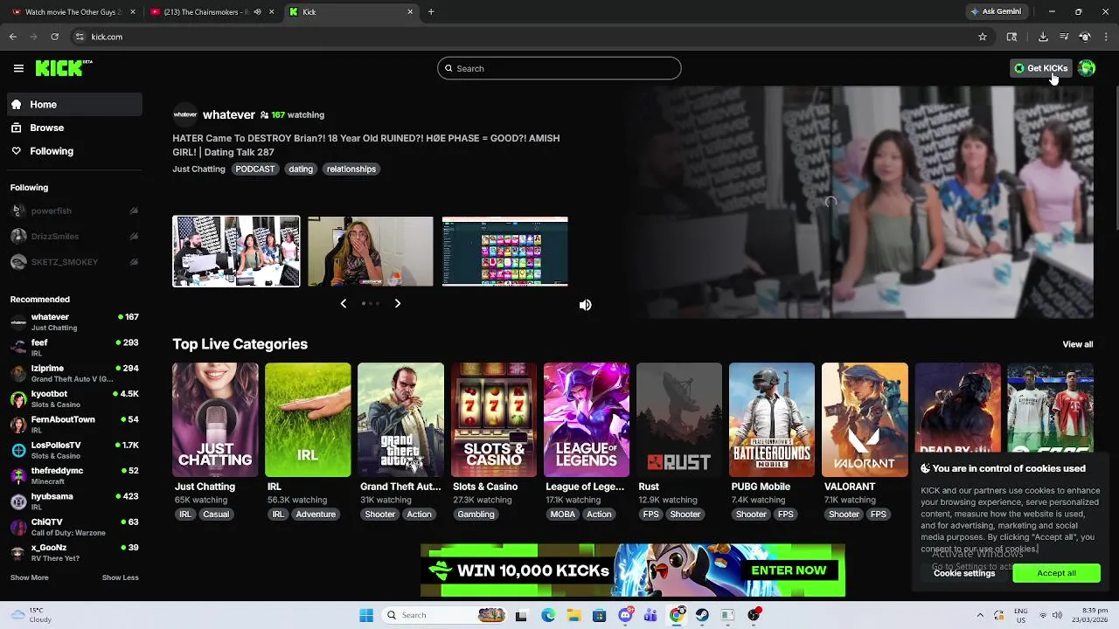Viewport: 1119px width, 629px height.
Task: Unhide DrizzSmiles in Following list
Action: pyautogui.click(x=134, y=236)
